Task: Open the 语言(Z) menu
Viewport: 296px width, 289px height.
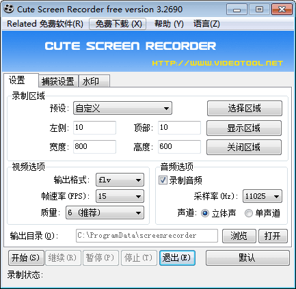Action: click(x=206, y=24)
